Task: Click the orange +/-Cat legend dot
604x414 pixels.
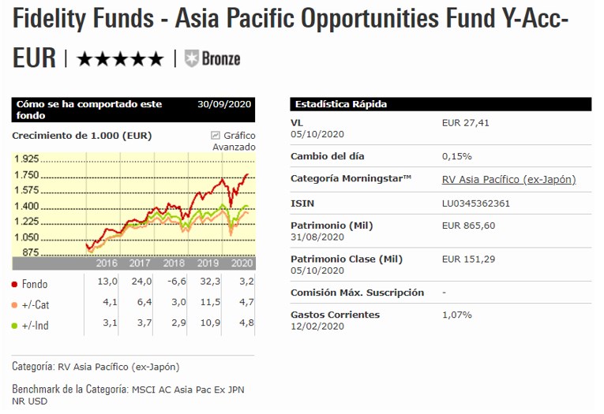Action: pyautogui.click(x=15, y=304)
